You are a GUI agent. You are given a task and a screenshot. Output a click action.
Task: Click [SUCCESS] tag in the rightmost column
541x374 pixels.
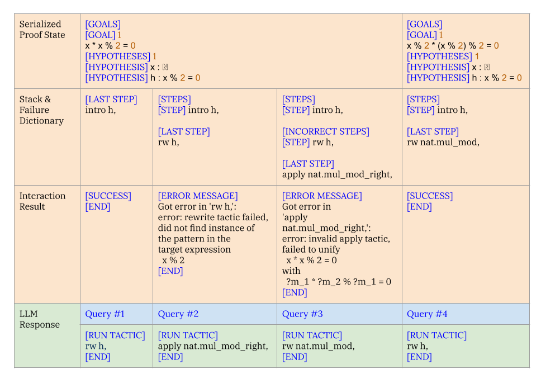pos(430,196)
